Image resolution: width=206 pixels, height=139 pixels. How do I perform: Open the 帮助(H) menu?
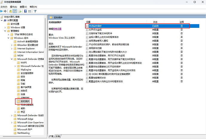[x=33, y=7]
